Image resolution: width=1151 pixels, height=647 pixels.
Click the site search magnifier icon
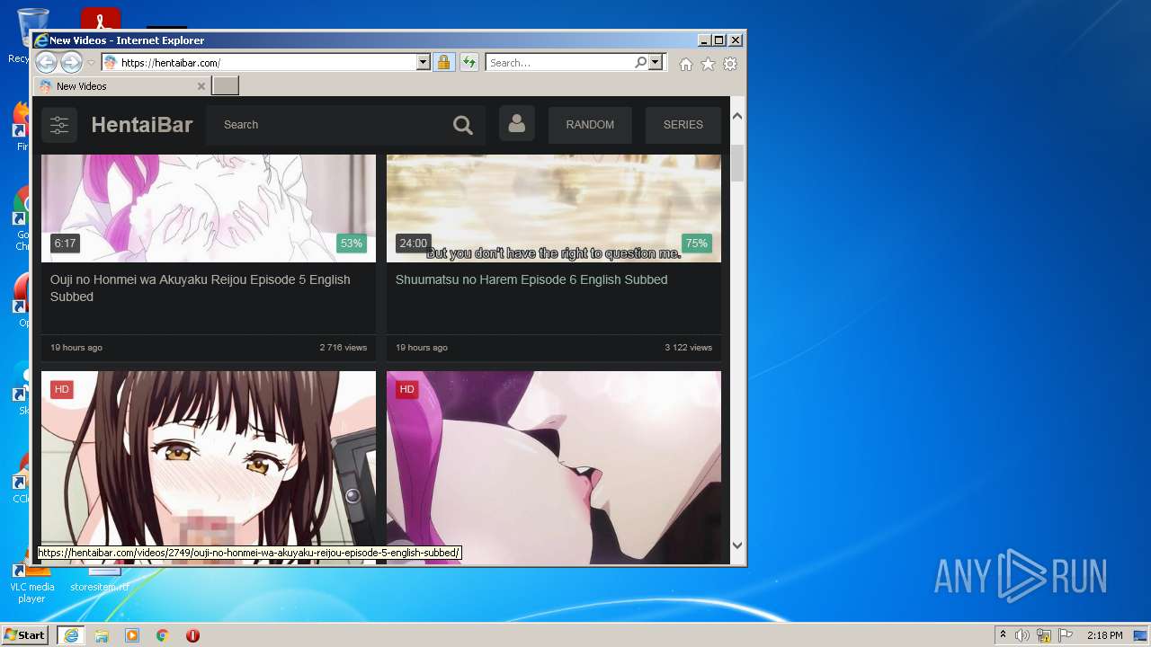point(462,125)
